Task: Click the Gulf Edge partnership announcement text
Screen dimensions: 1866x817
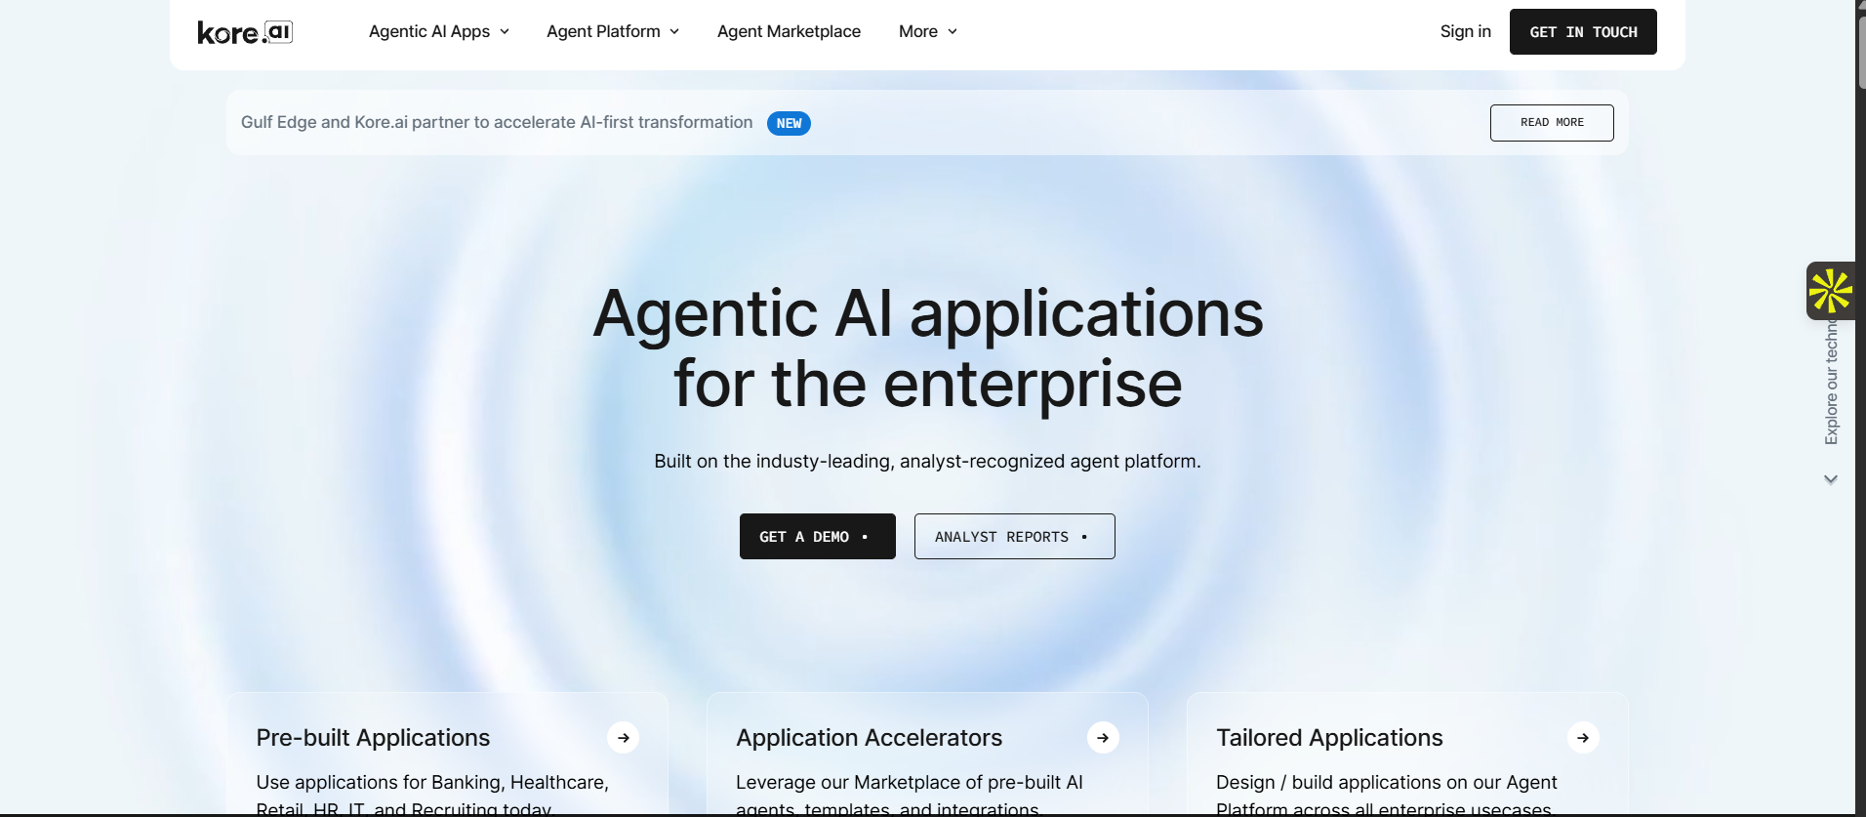Action: (x=497, y=122)
